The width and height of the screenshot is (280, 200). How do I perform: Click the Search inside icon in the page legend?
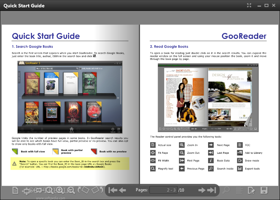tap(211, 168)
